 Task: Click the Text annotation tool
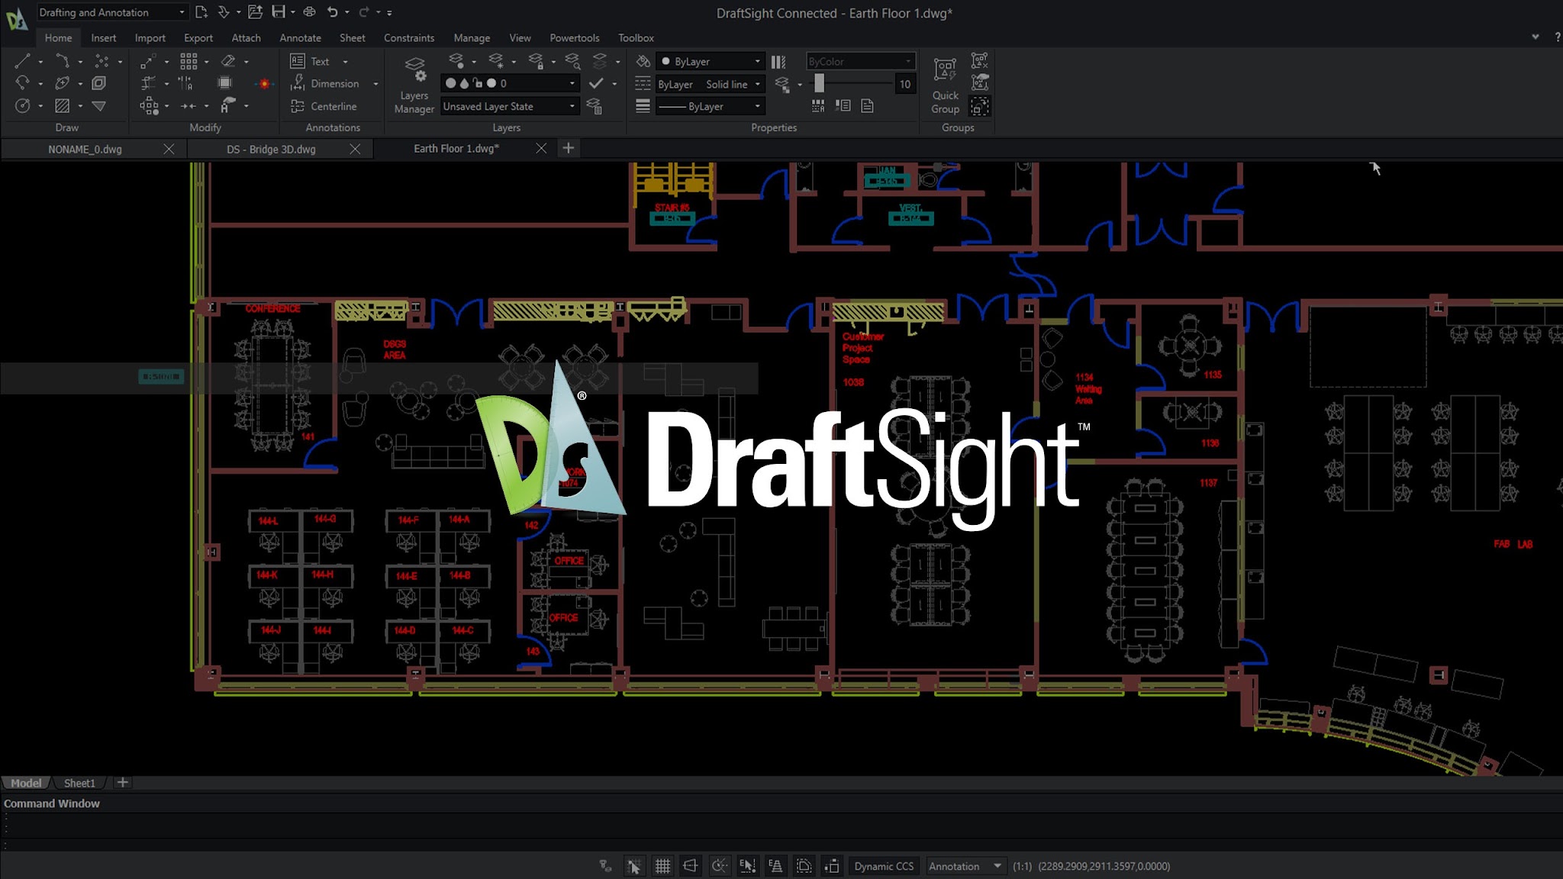[310, 61]
